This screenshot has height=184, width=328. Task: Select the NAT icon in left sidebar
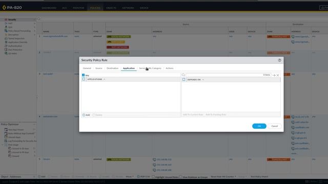click(x=6, y=23)
